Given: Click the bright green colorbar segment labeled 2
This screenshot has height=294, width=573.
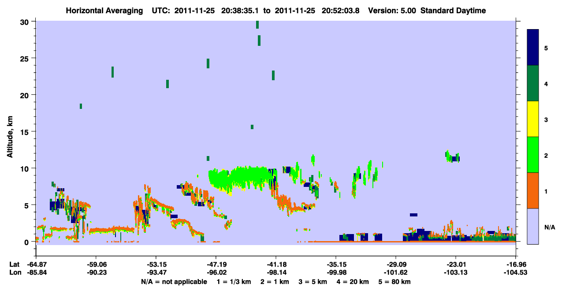Looking at the screenshot, I should (x=533, y=154).
